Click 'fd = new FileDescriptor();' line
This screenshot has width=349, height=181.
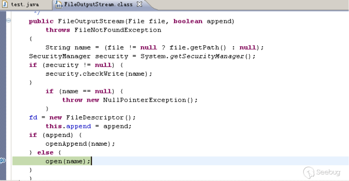(82, 118)
